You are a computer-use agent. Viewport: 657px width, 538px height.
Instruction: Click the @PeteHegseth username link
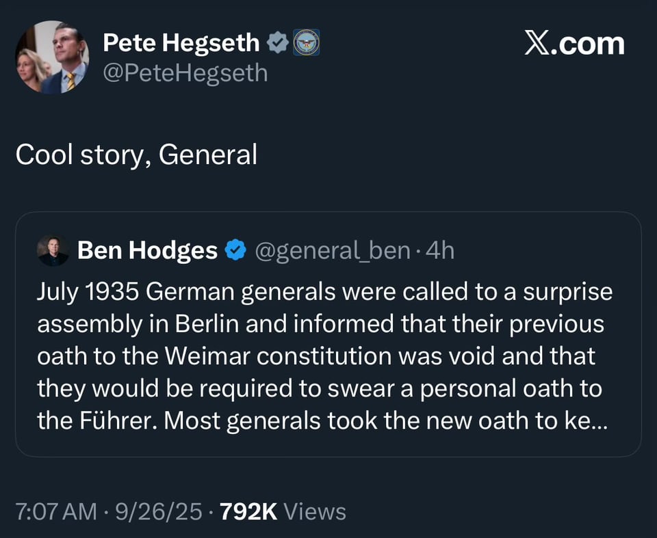coord(185,73)
